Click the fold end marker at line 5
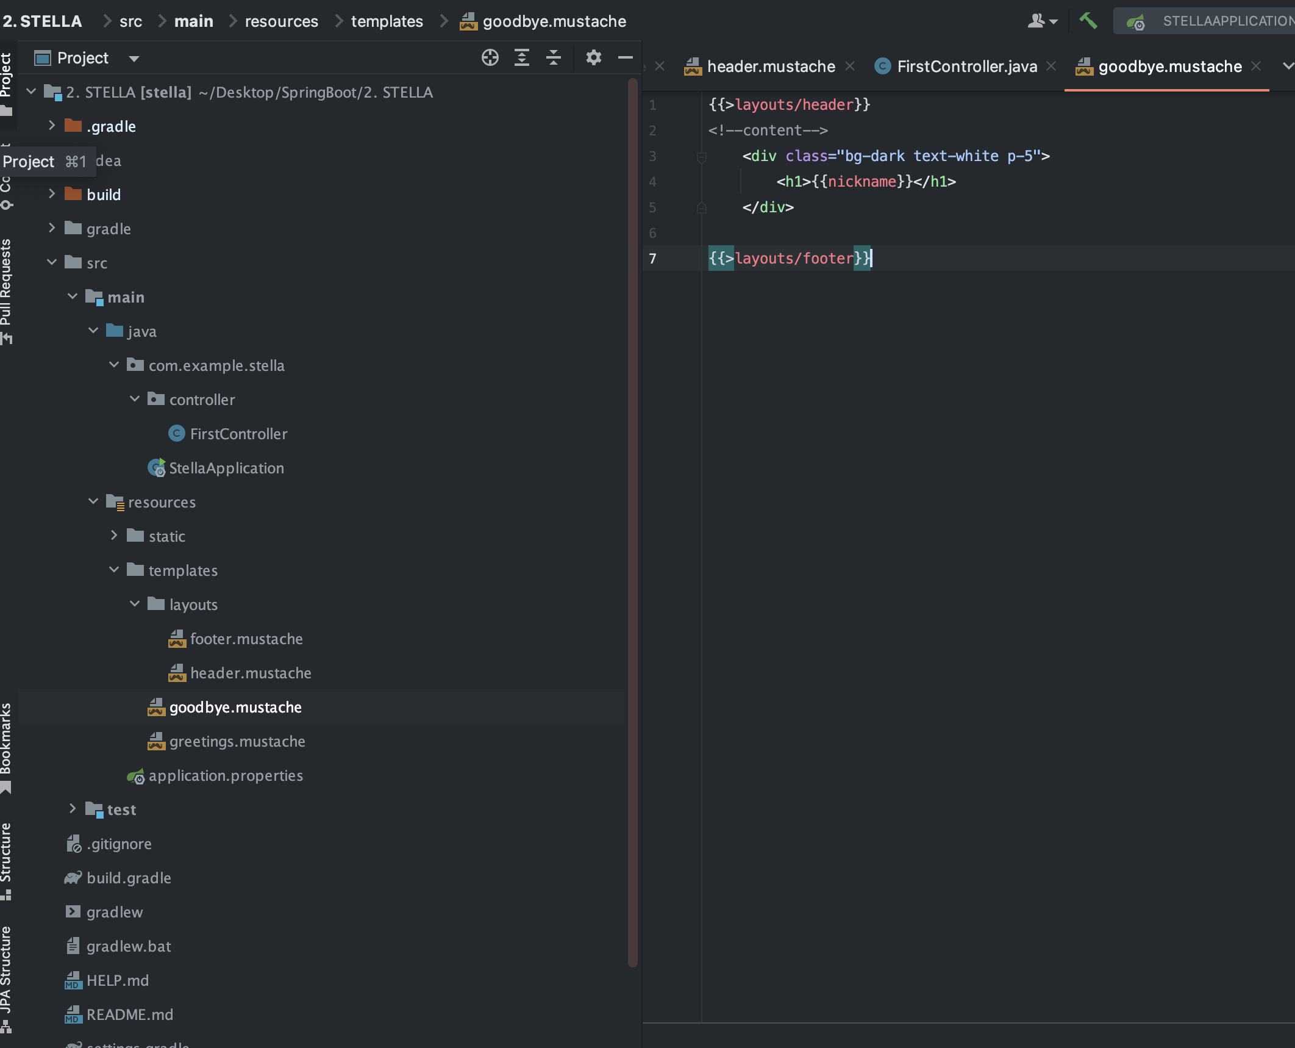Image resolution: width=1295 pixels, height=1048 pixels. [701, 208]
